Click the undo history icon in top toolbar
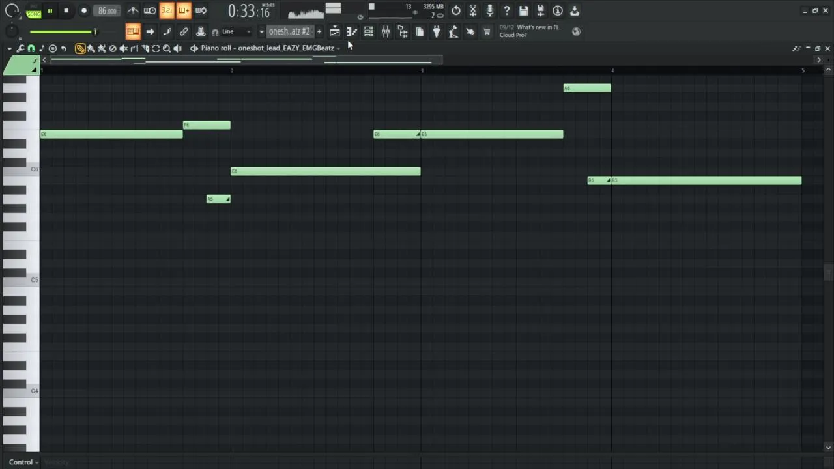The image size is (834, 469). 455,10
